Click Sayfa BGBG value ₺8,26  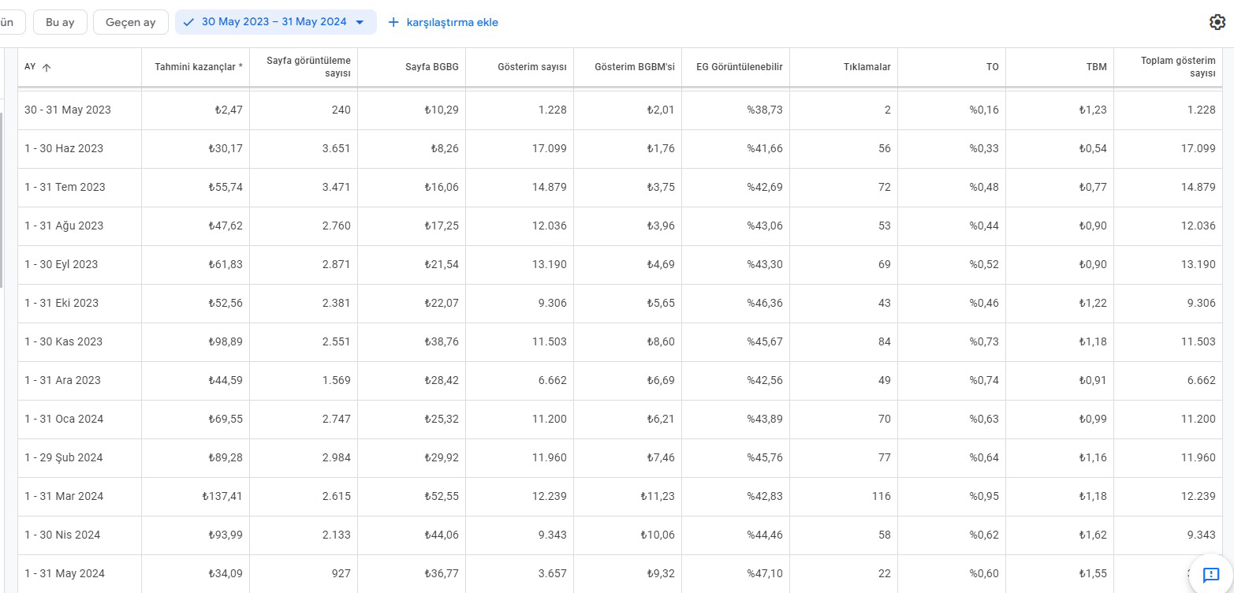click(445, 149)
